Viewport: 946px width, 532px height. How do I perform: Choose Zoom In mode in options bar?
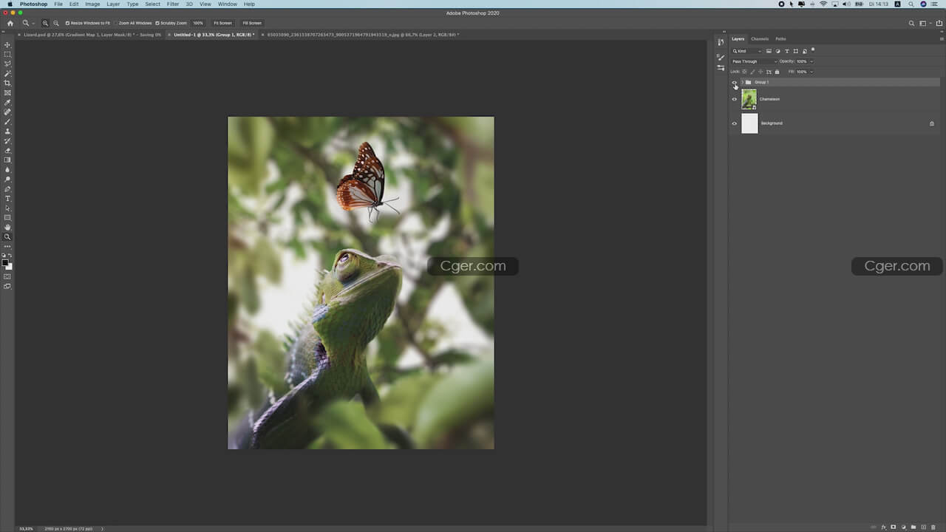tap(45, 23)
